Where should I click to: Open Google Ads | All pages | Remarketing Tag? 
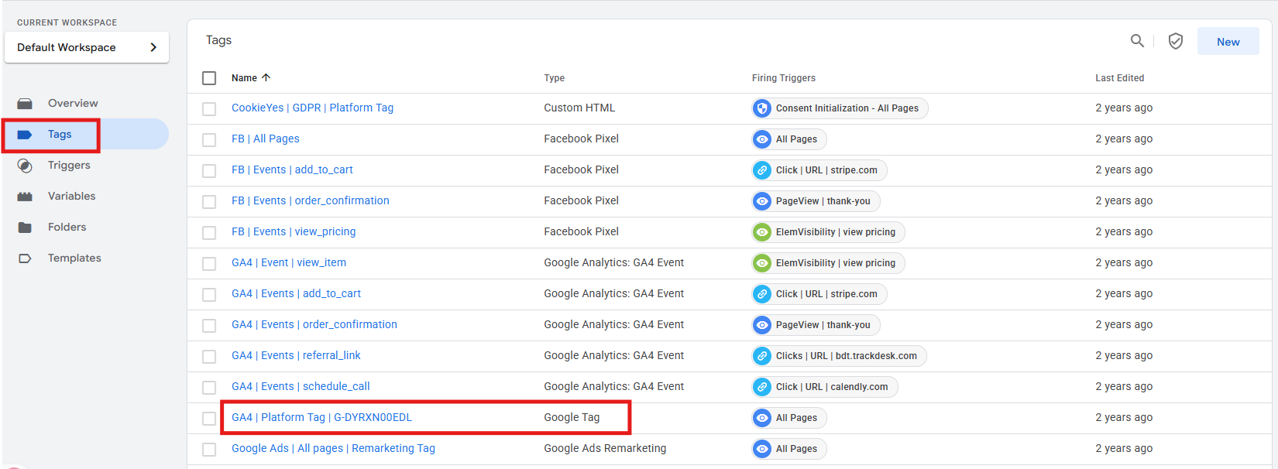click(x=333, y=448)
